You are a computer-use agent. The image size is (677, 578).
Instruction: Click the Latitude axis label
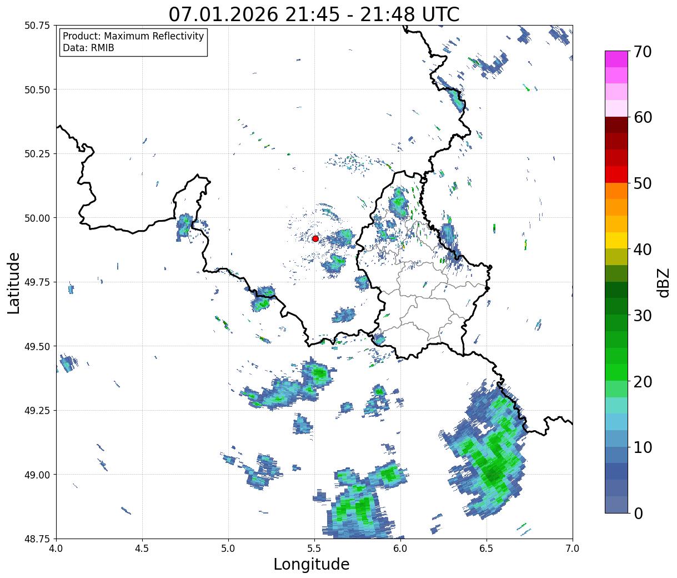pos(14,282)
